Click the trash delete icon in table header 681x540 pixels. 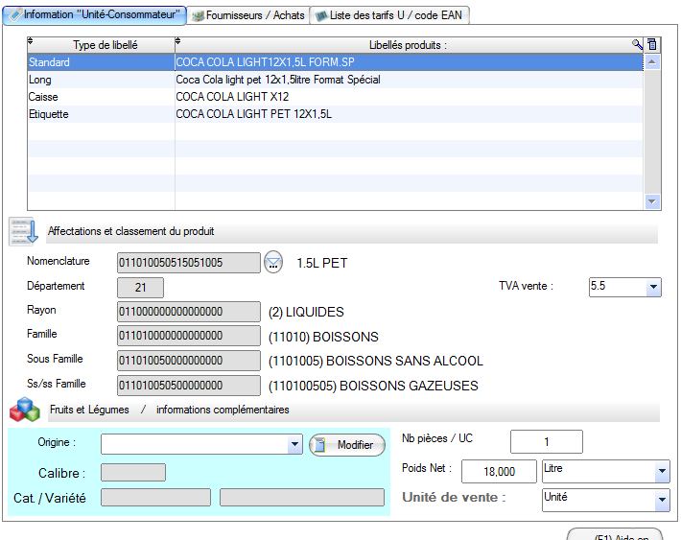click(x=652, y=44)
